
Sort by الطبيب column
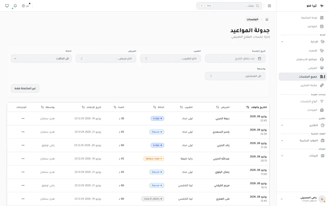(x=186, y=107)
